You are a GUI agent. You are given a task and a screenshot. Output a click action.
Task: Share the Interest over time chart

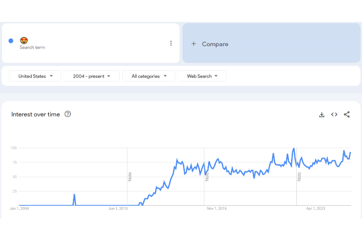click(x=347, y=115)
